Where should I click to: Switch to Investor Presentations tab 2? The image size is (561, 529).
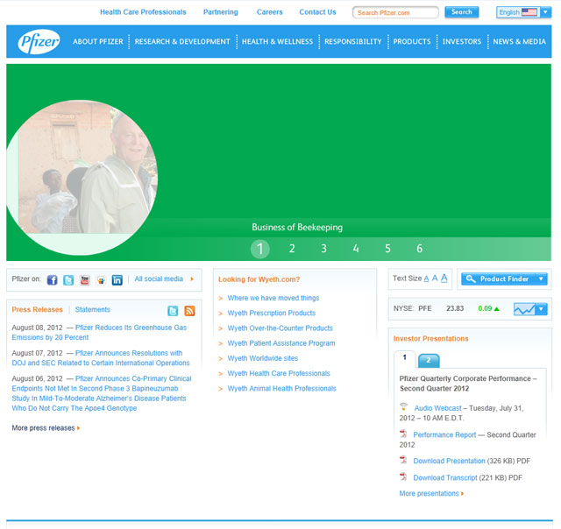[x=429, y=361]
